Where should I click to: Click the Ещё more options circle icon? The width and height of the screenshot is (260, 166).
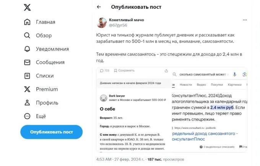coord(27,116)
